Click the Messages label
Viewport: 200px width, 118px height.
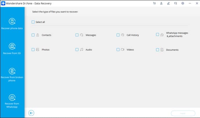pyautogui.click(x=91, y=35)
